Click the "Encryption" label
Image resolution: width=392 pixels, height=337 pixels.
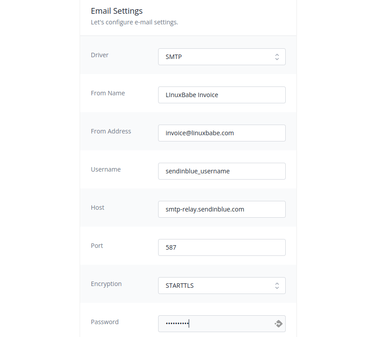(x=106, y=284)
